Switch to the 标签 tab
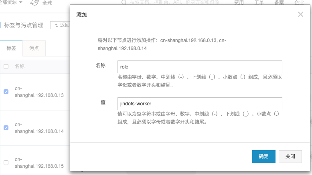The width and height of the screenshot is (312, 175). 11,48
